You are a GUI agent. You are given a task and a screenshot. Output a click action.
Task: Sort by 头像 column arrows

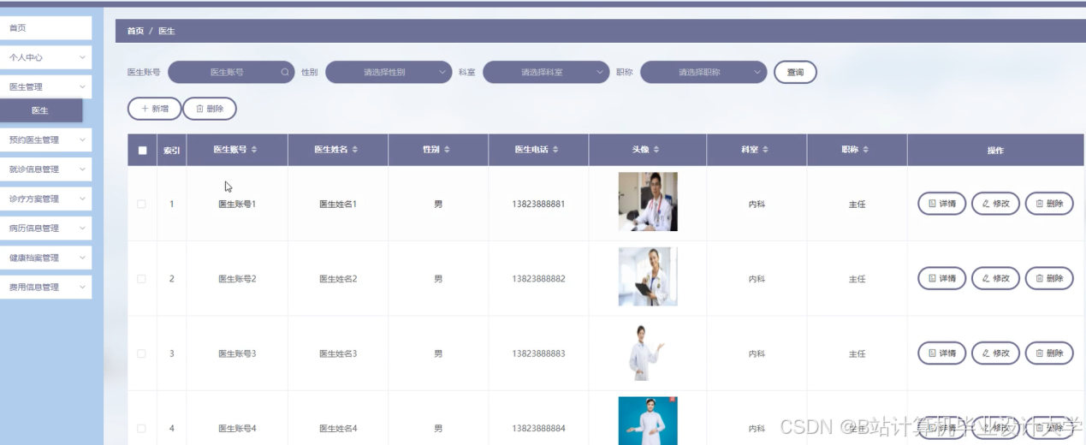(656, 150)
